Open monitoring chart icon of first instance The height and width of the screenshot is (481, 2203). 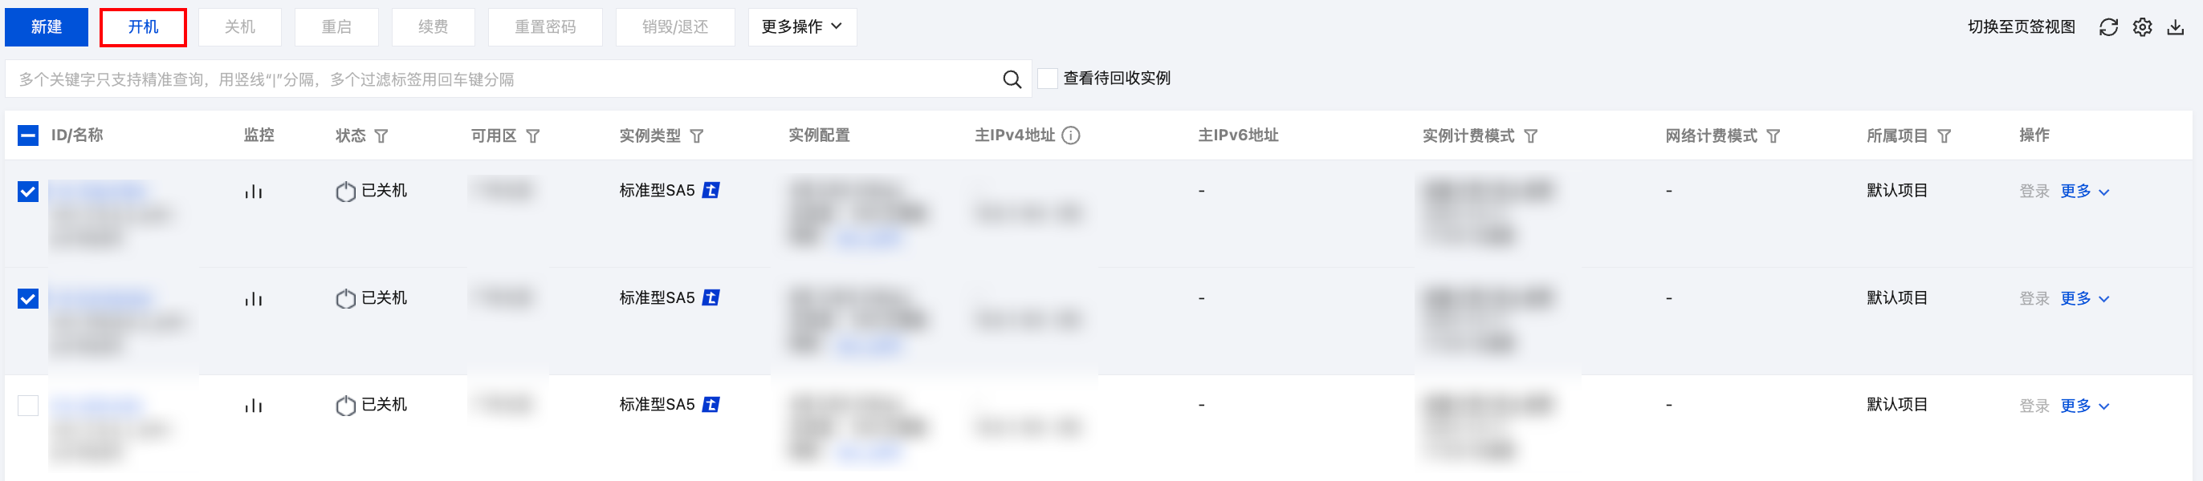coord(253,192)
